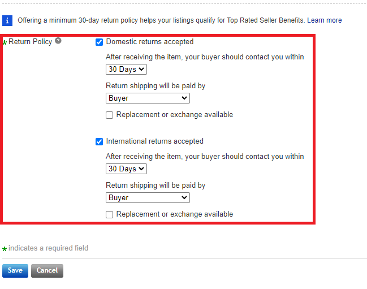Click the domestic 'Return shipping will be paid by' label

pos(156,86)
